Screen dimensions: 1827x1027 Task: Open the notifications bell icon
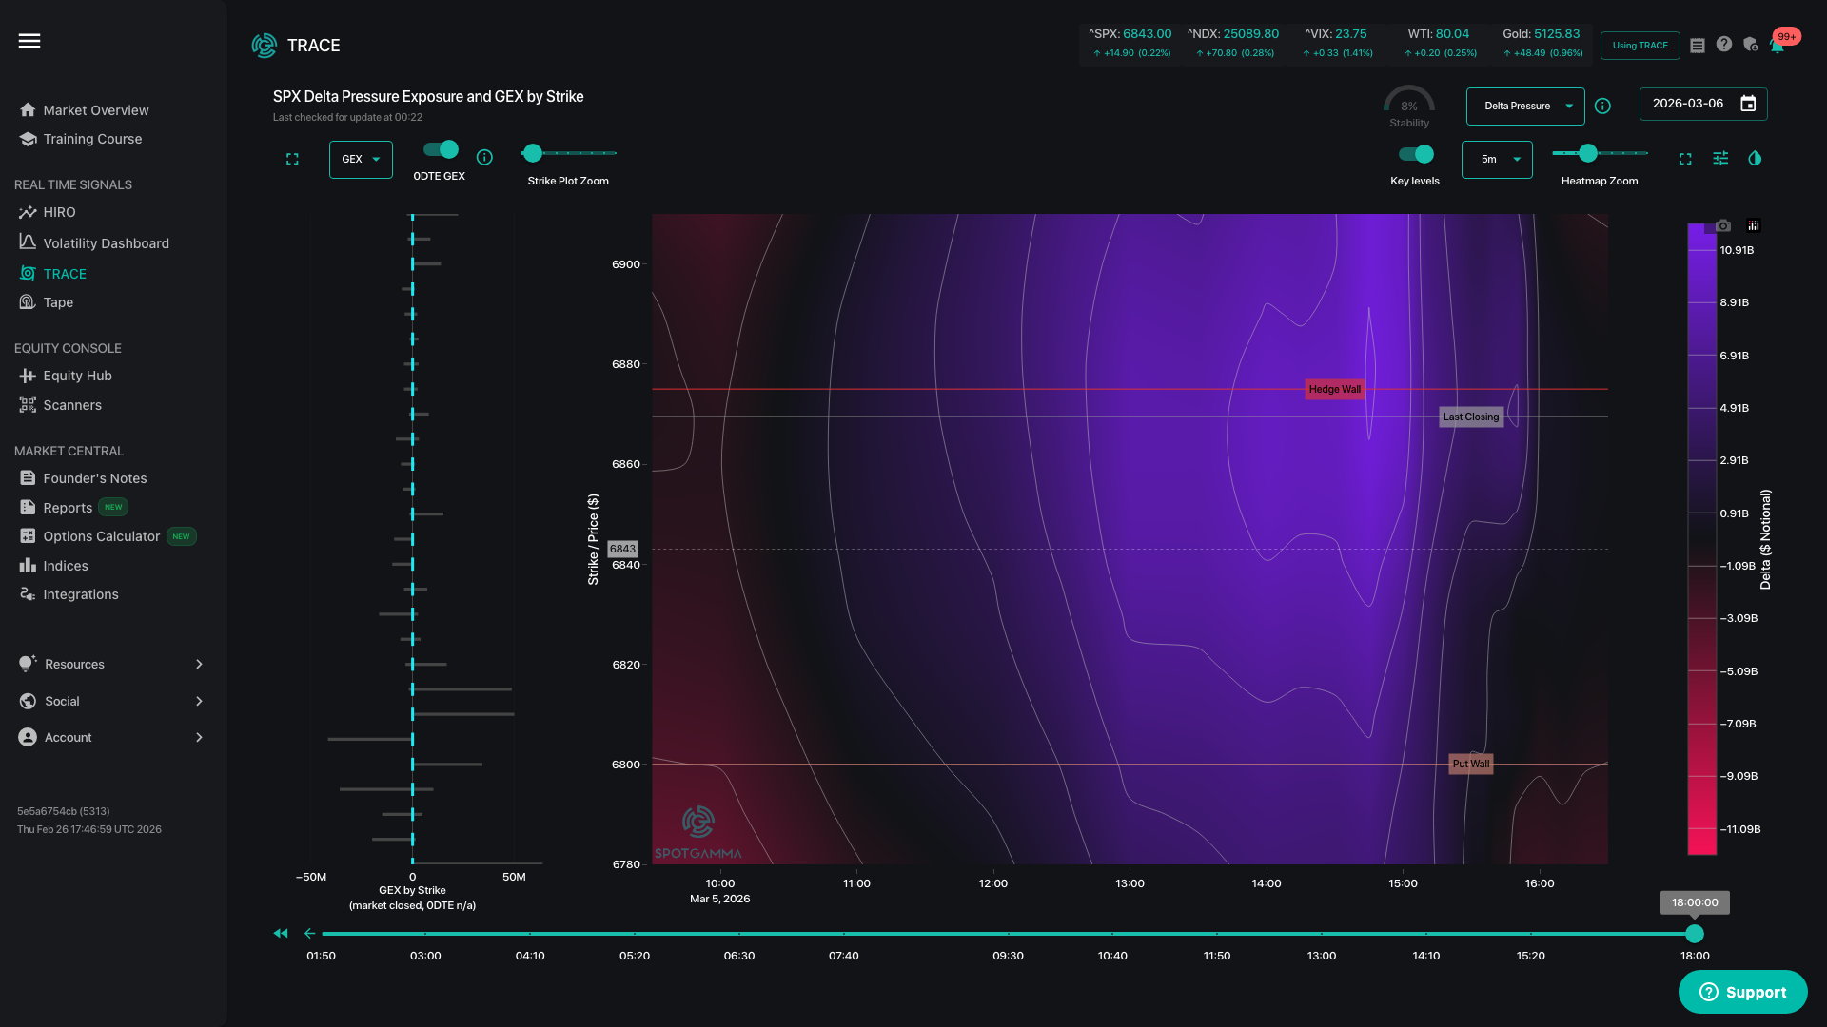(1777, 45)
